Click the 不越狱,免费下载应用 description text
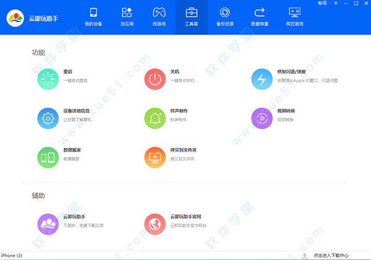The width and height of the screenshot is (371, 260). pyautogui.click(x=83, y=225)
